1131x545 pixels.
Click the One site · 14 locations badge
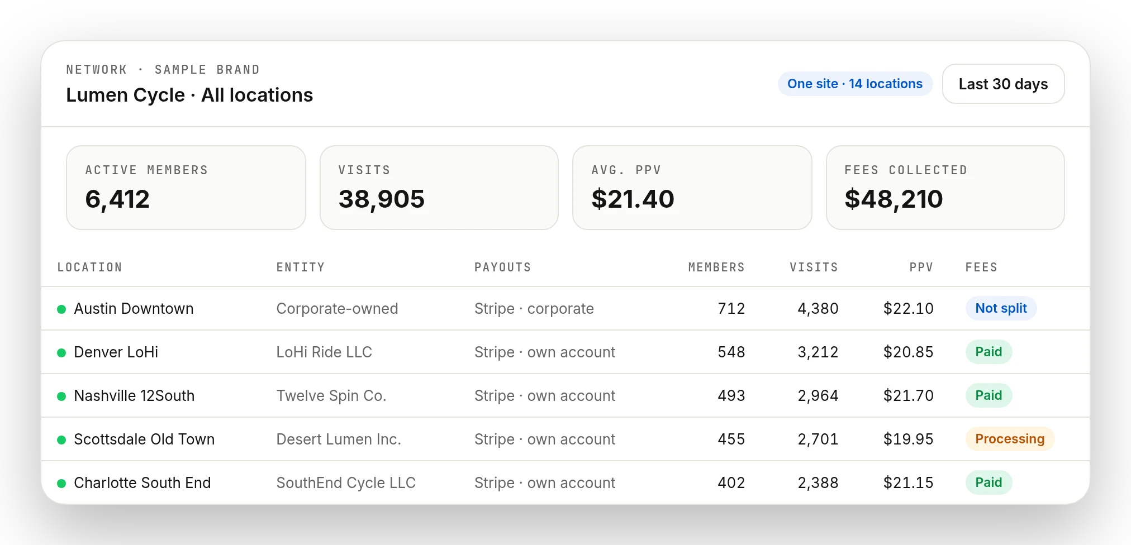tap(855, 84)
